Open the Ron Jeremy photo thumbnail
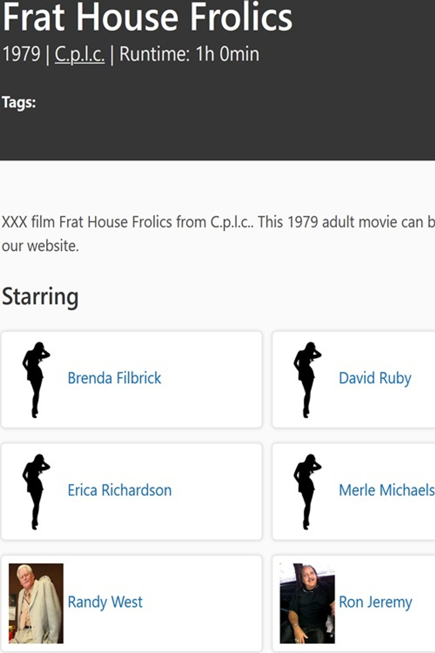Viewport: 435px width, 653px height. click(307, 603)
